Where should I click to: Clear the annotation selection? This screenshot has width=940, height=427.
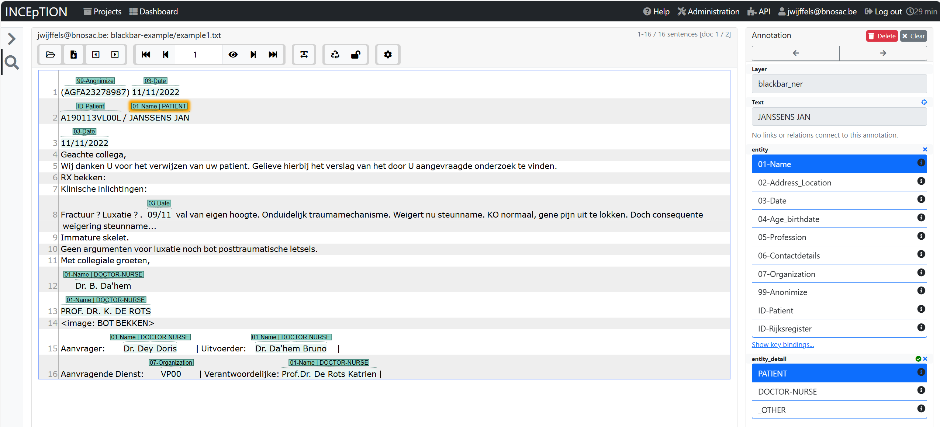pyautogui.click(x=913, y=36)
